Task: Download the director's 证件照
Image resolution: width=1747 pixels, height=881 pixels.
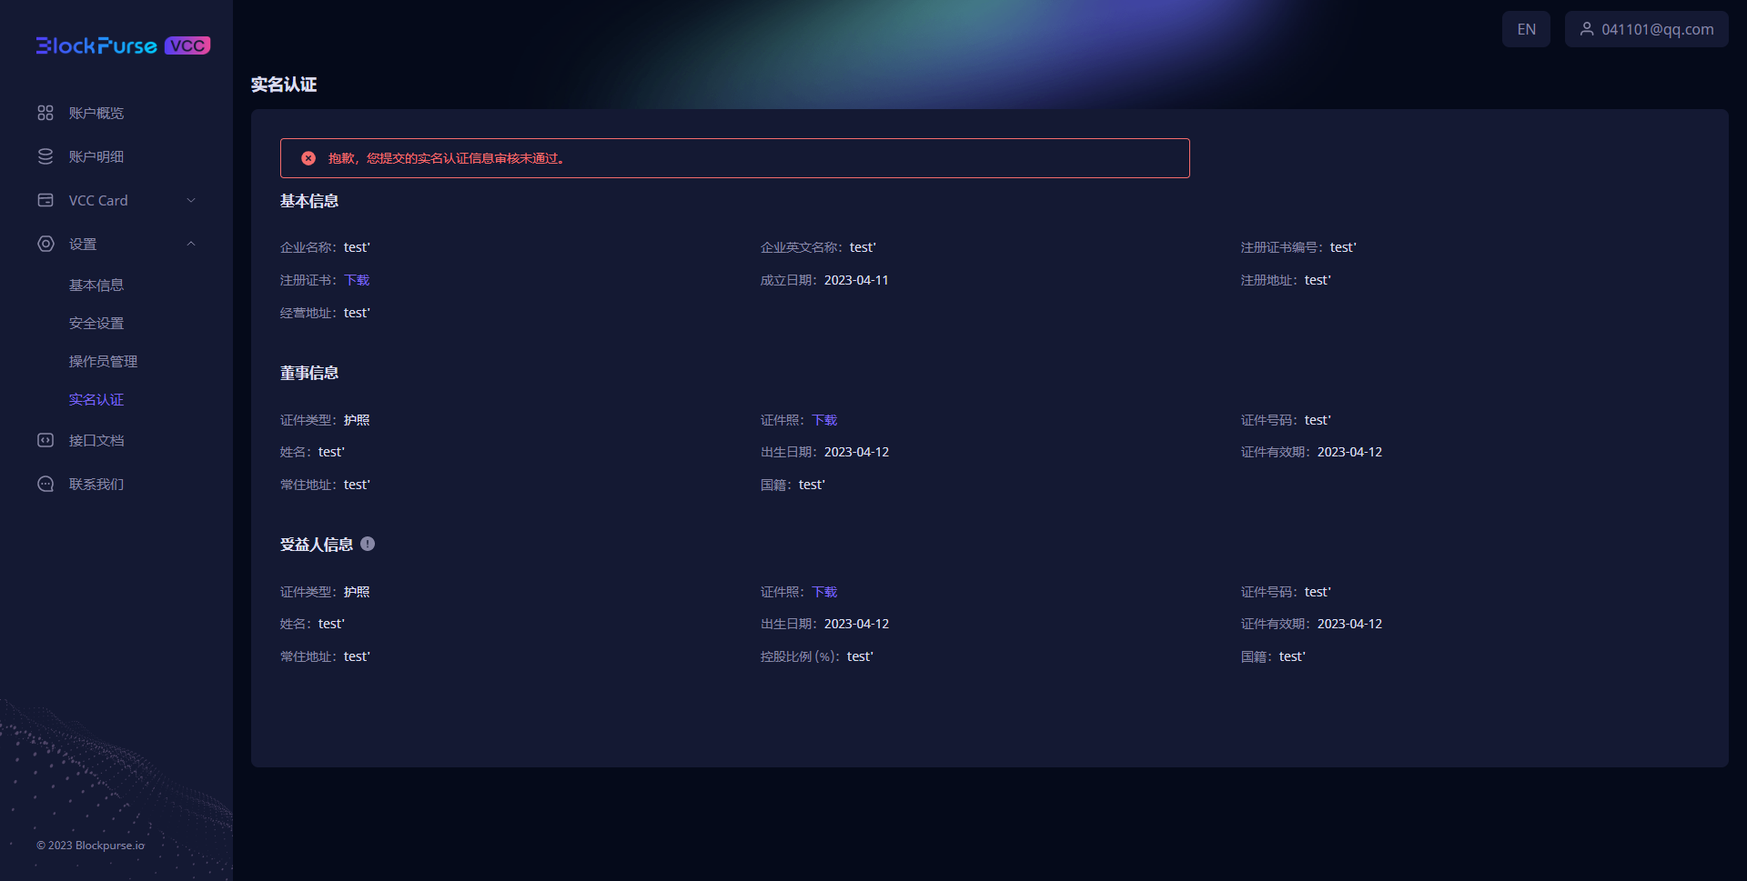Action: coord(824,420)
